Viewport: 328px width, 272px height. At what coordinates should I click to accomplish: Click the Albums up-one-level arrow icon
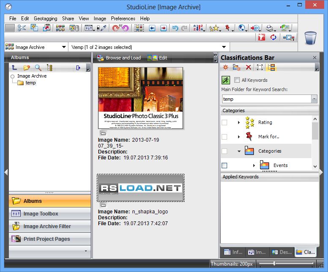click(14, 67)
